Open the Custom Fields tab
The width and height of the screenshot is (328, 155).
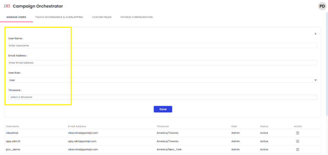[x=102, y=17]
